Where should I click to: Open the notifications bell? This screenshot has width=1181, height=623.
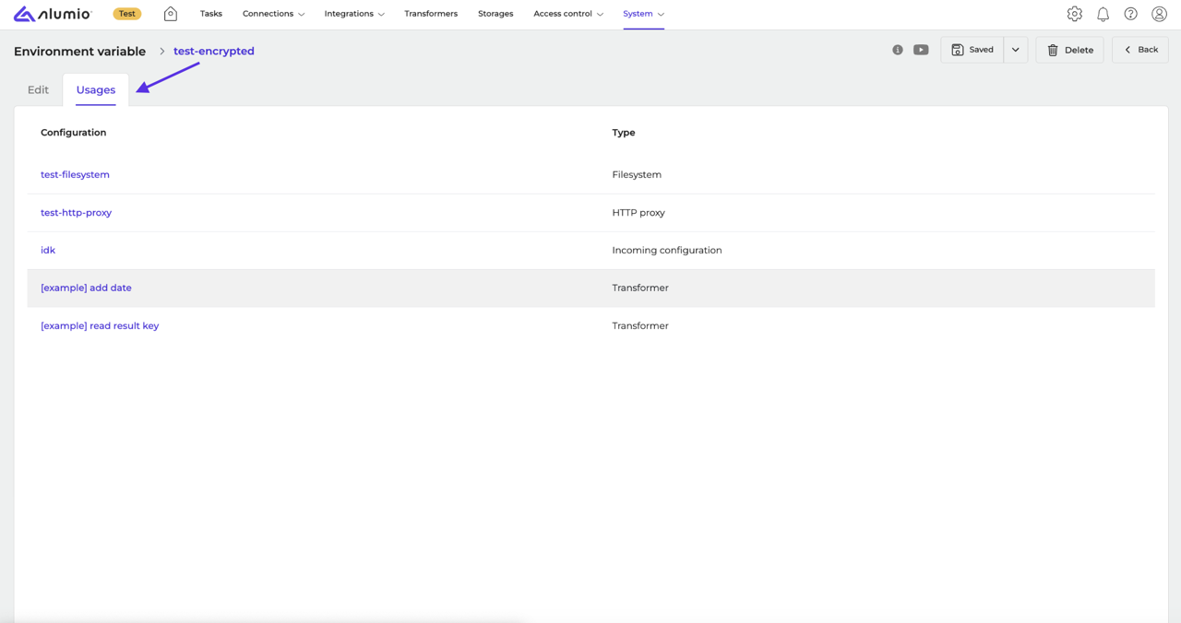point(1103,14)
